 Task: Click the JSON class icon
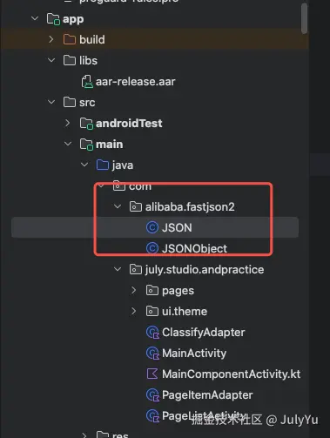click(152, 227)
